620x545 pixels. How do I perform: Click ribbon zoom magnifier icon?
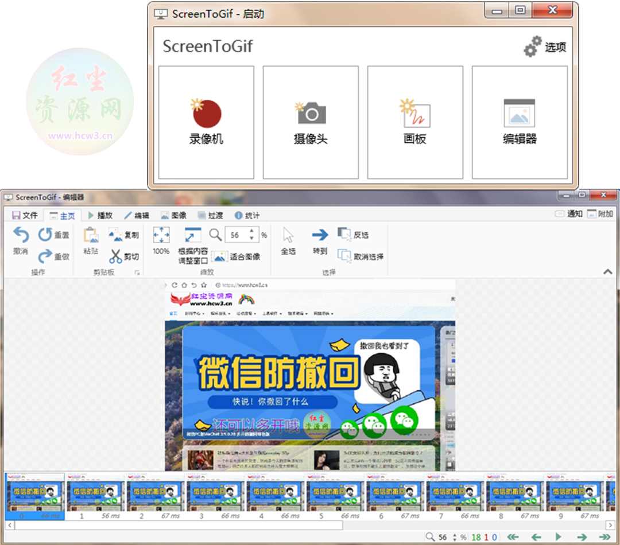pyautogui.click(x=215, y=235)
